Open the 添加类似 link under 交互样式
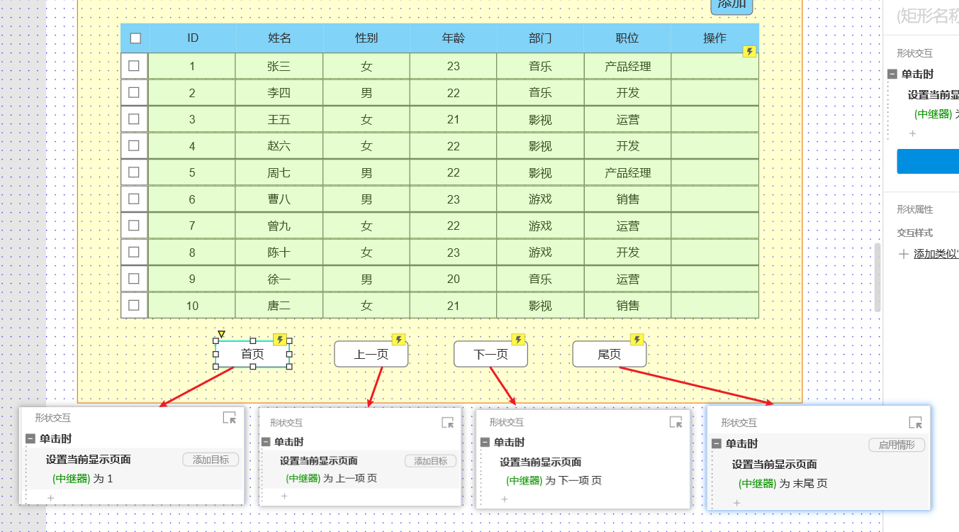The width and height of the screenshot is (959, 532). 936,254
